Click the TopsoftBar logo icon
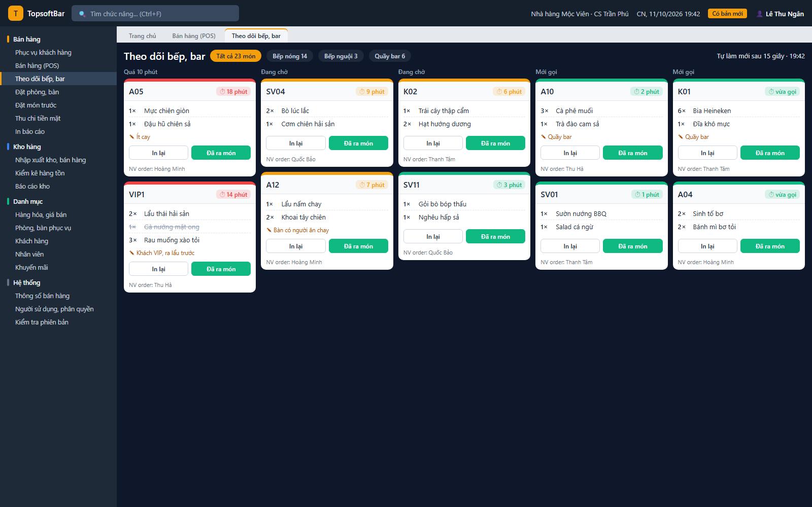 click(x=16, y=13)
